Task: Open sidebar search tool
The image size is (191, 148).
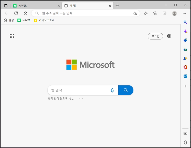Action: [185, 22]
